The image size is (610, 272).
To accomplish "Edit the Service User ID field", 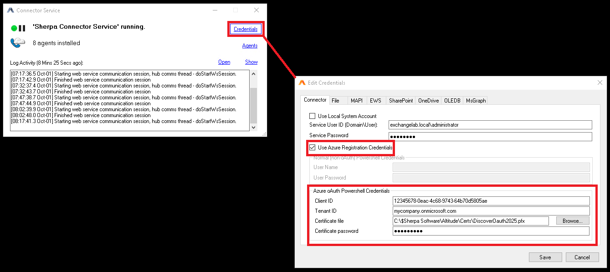I will (x=490, y=125).
